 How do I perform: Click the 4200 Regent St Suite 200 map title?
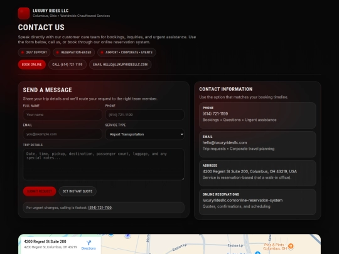(45, 241)
